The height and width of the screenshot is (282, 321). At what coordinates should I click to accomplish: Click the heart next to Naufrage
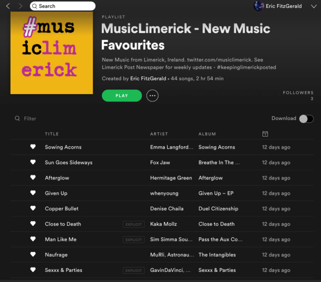tap(33, 254)
